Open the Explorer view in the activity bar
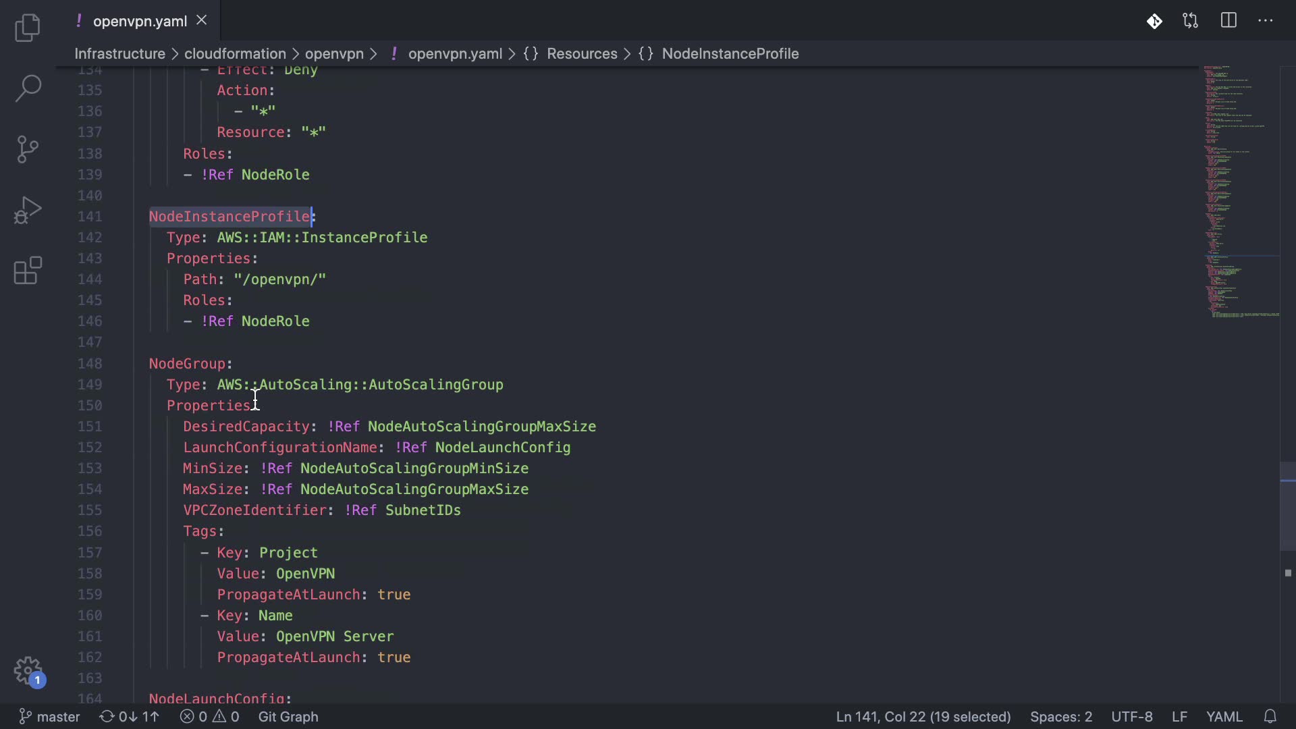Screen dimensions: 1296x729 point(28,28)
